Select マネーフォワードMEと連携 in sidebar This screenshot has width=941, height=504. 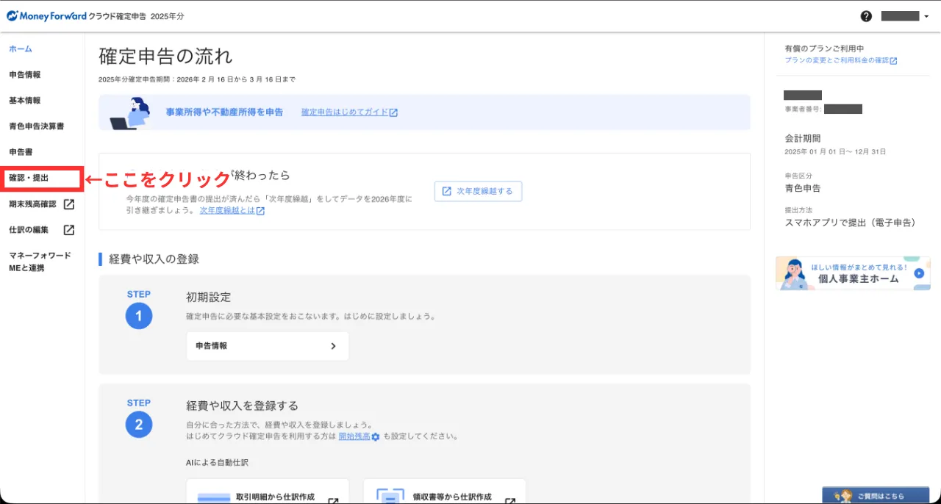point(40,262)
